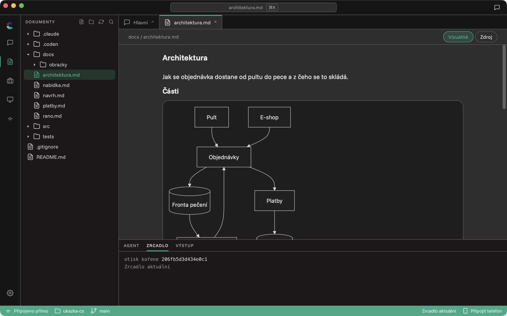
Task: Click the app logo icon in sidebar
Action: pos(10,26)
